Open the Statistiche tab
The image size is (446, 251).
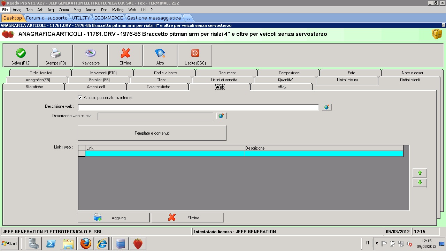pos(34,87)
